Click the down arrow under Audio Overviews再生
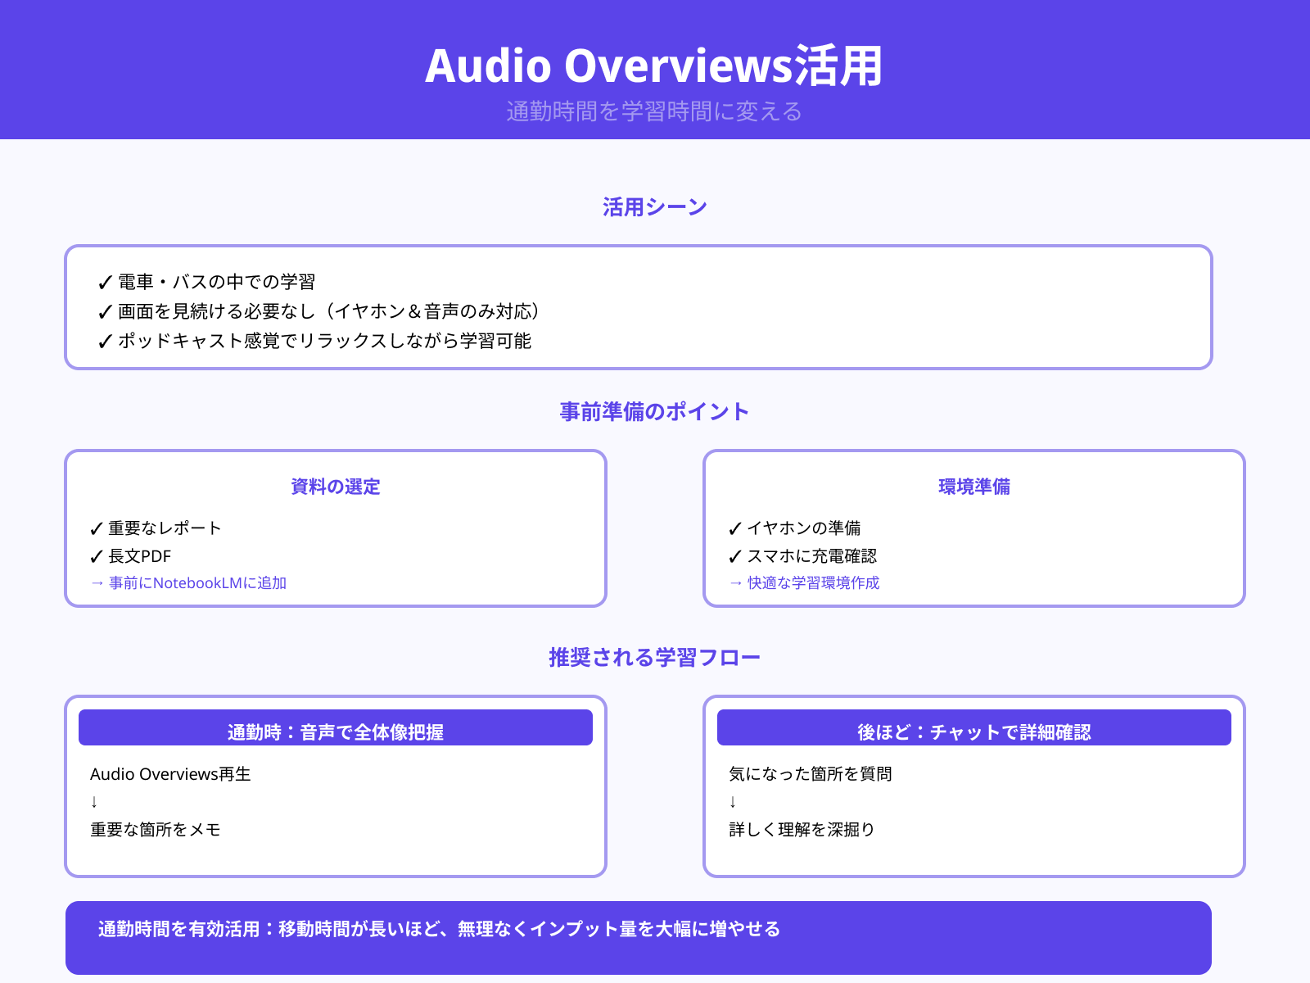 92,802
